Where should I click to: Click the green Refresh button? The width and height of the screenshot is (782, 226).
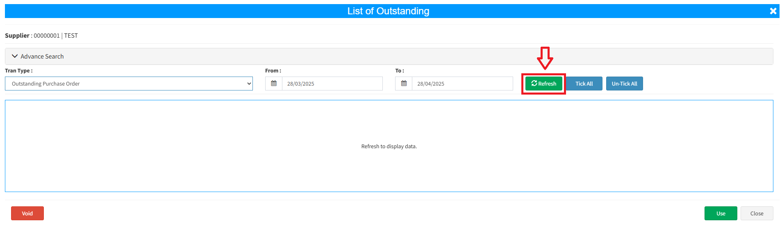543,84
